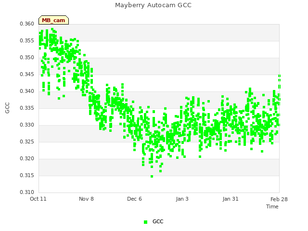The width and height of the screenshot is (308, 231).
Task: Click the vertical GCC axis title
Action: (7, 108)
